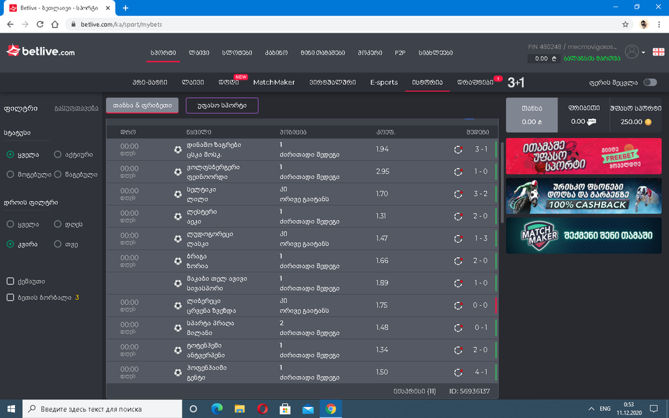
Task: Select the 'თანხა & ფრიბეთი' button
Action: 142,105
